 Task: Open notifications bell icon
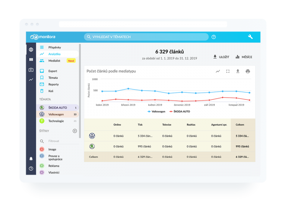pyautogui.click(x=31, y=159)
